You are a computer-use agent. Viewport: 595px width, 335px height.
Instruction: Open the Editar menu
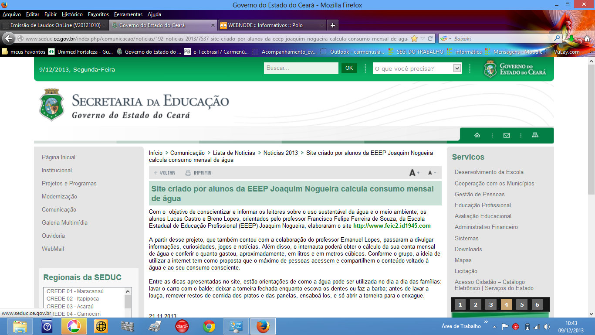click(33, 14)
